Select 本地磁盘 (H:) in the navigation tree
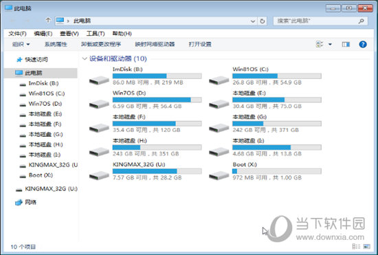Image resolution: width=378 pixels, height=255 pixels. click(45, 145)
